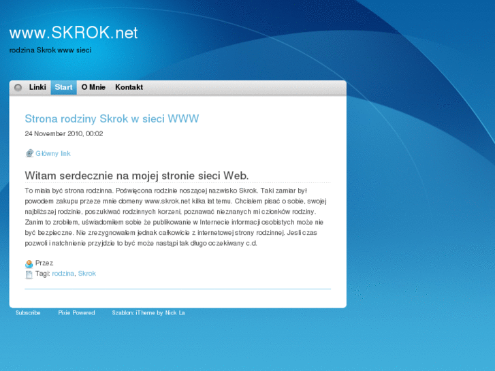Click the paragraph line starting 'To miała być strona rodzinna'
The height and width of the screenshot is (371, 495).
pyautogui.click(x=166, y=191)
